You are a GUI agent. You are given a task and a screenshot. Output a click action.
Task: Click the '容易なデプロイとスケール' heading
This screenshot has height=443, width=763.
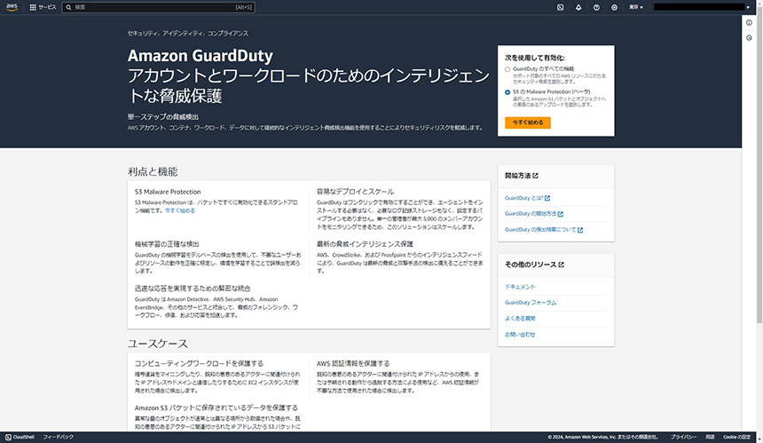[355, 192]
